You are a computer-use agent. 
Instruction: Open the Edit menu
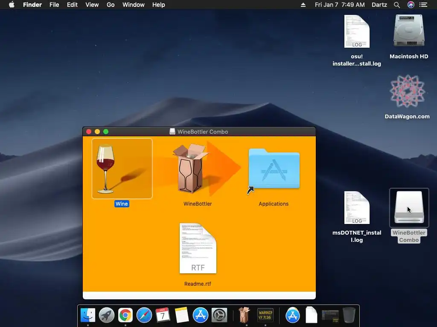pos(72,5)
